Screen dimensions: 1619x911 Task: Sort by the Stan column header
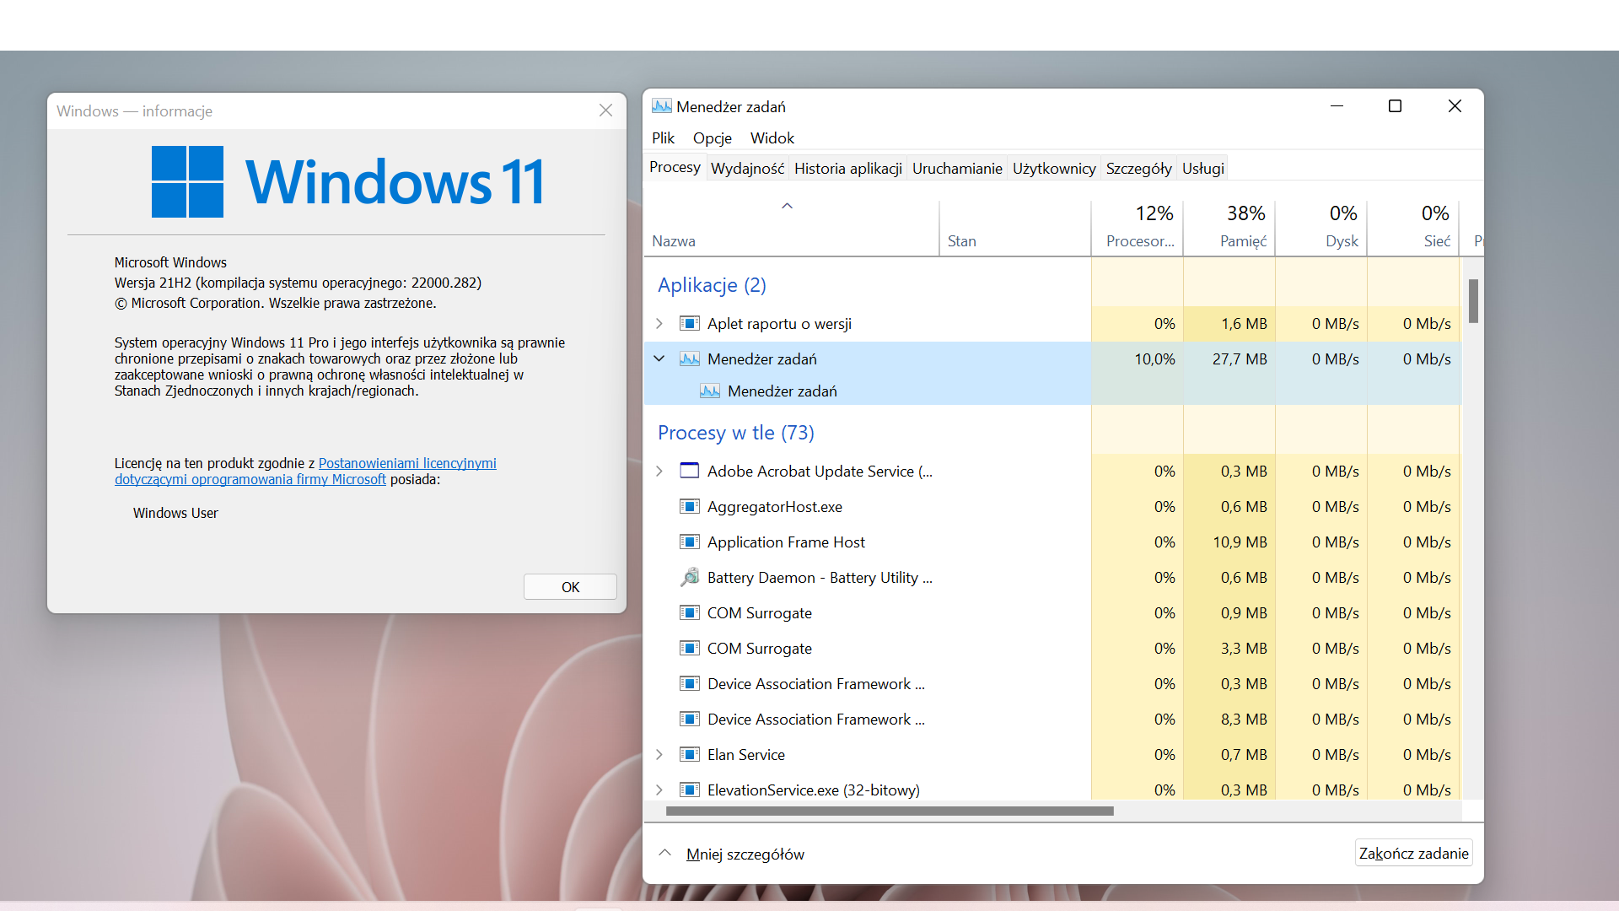pyautogui.click(x=1014, y=228)
